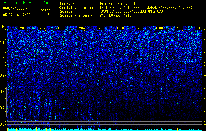This screenshot has width=206, height=131.
Task: Click the 1210 time marker
Action: [198, 28]
